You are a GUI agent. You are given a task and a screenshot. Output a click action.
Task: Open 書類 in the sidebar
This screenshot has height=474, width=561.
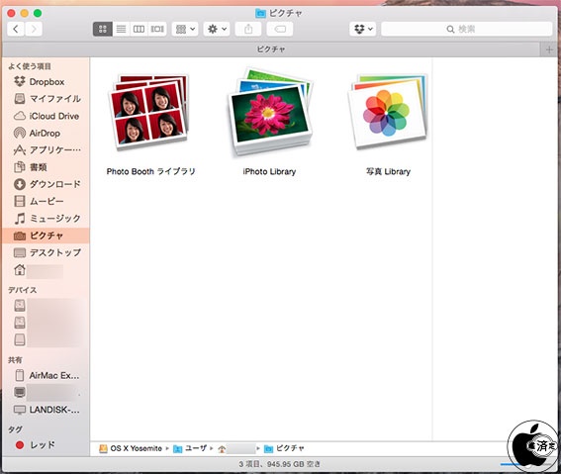tap(46, 167)
